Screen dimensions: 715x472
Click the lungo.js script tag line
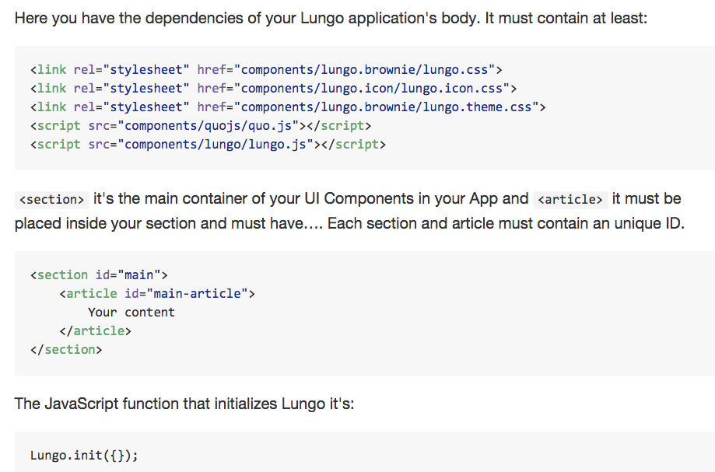[208, 145]
